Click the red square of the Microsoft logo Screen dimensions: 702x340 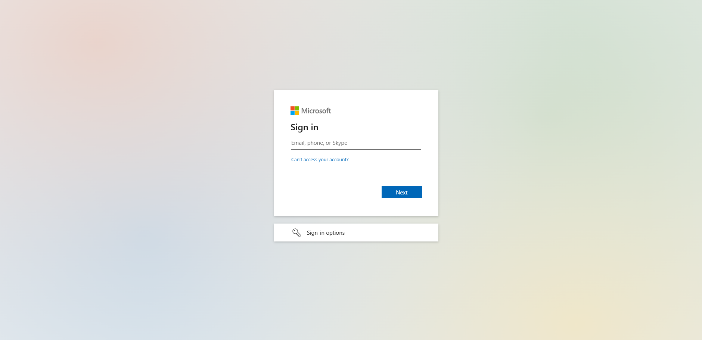pos(292,108)
